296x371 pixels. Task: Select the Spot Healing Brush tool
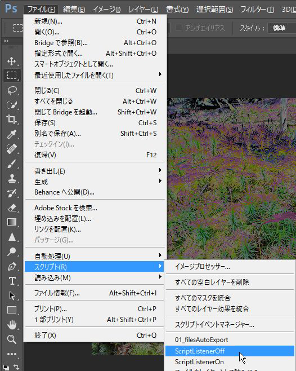[x=12, y=149]
